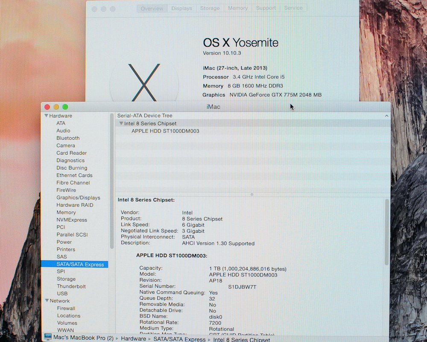Screen dimensions: 427x342
Task: Select ATA in the Hardware list
Action: 61,123
